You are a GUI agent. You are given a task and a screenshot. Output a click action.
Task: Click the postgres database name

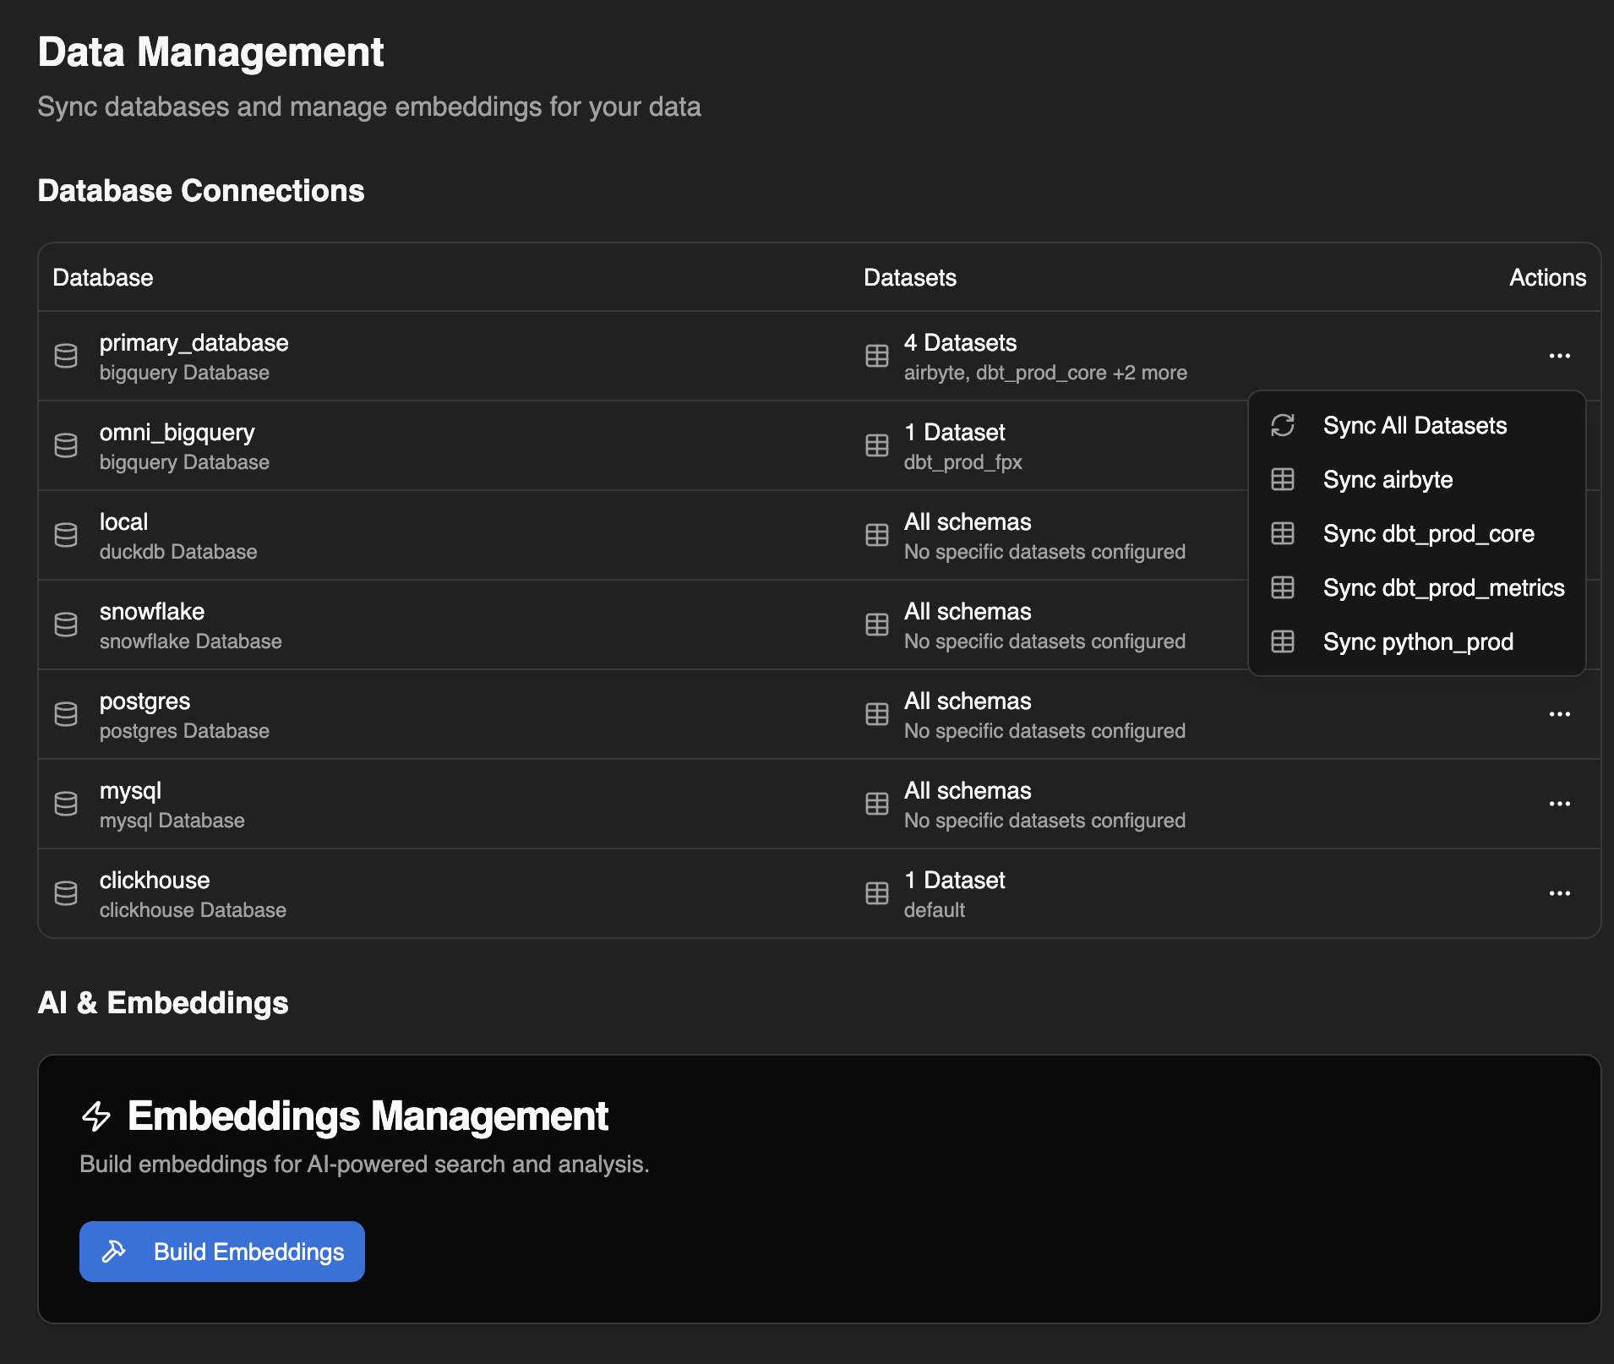(x=144, y=701)
